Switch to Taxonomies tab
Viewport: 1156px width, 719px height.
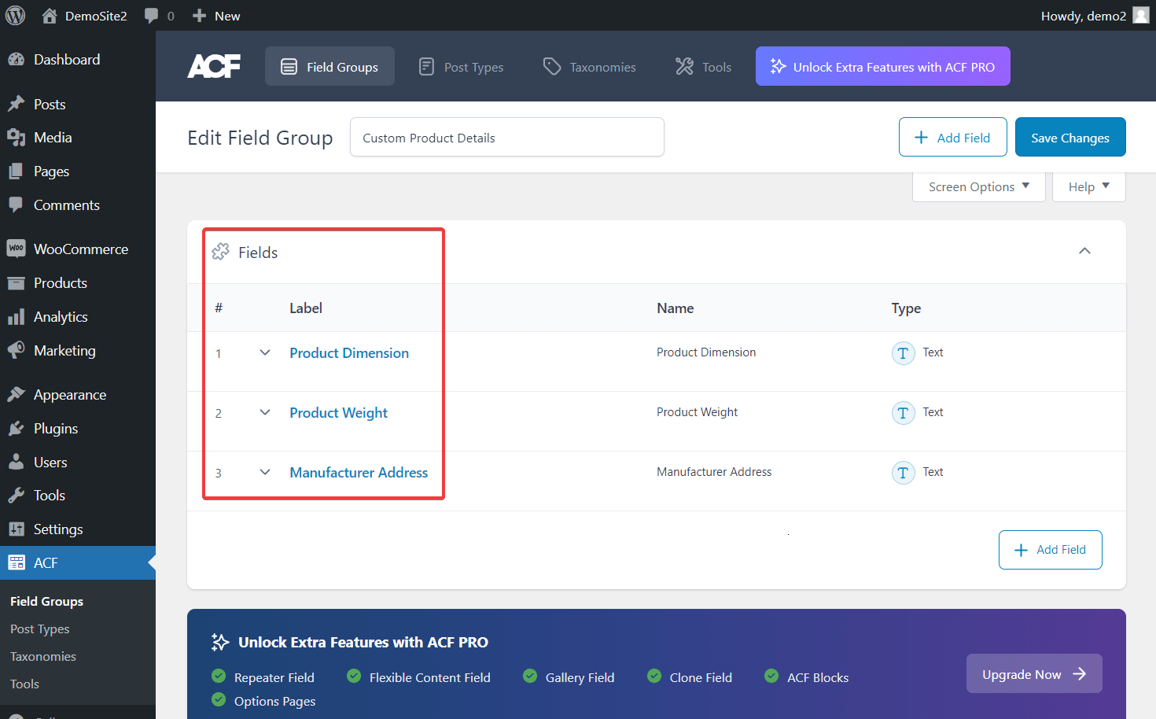590,66
